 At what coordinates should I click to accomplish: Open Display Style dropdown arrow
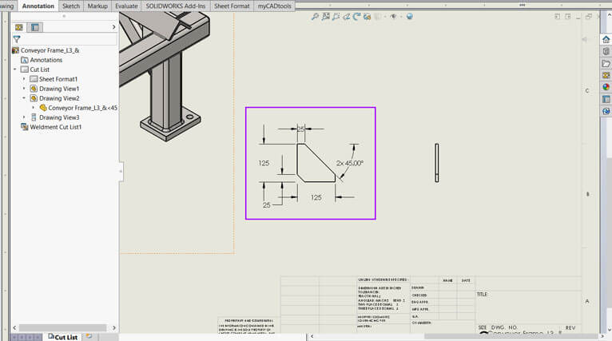[385, 17]
